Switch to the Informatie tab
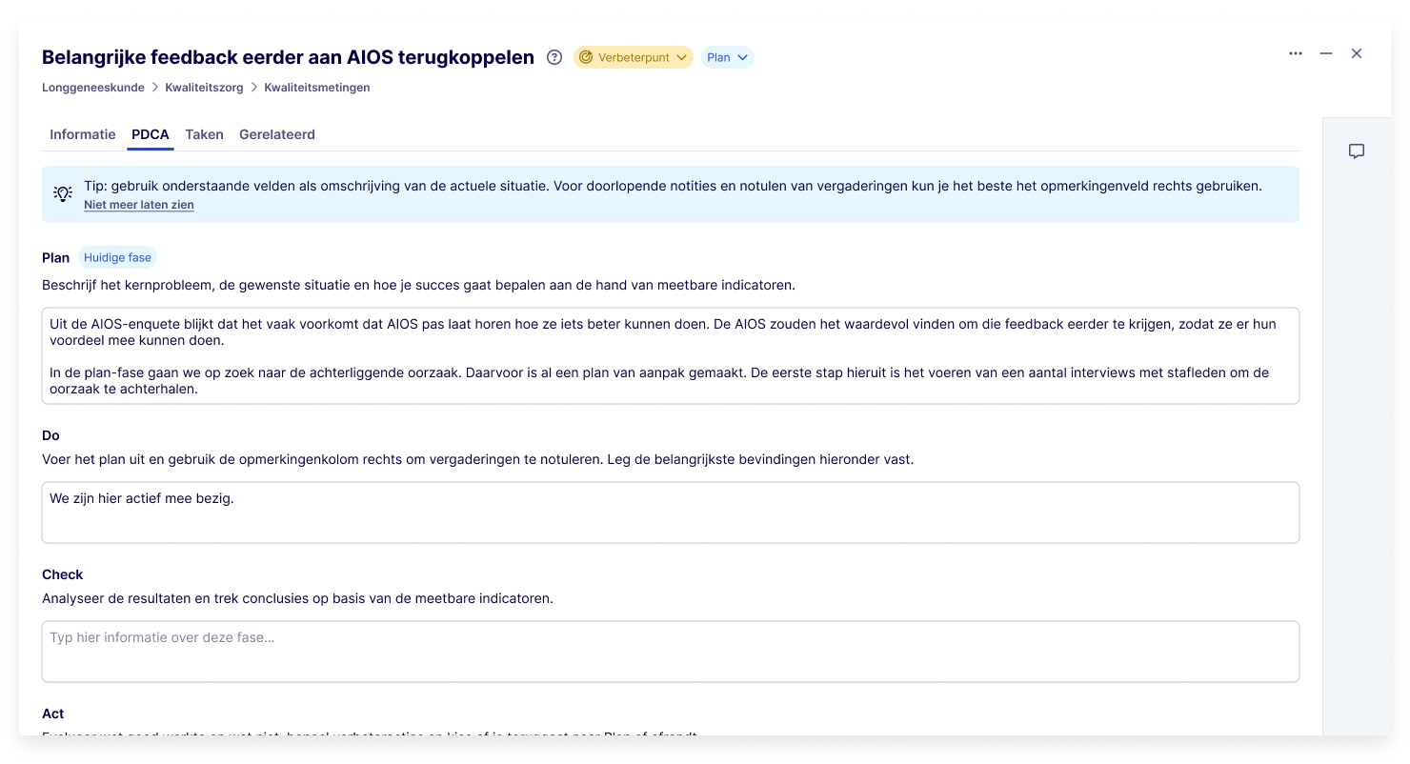This screenshot has width=1410, height=764. [83, 134]
